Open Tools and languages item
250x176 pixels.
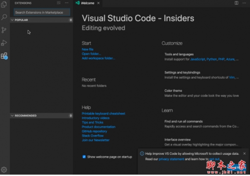click(x=202, y=57)
